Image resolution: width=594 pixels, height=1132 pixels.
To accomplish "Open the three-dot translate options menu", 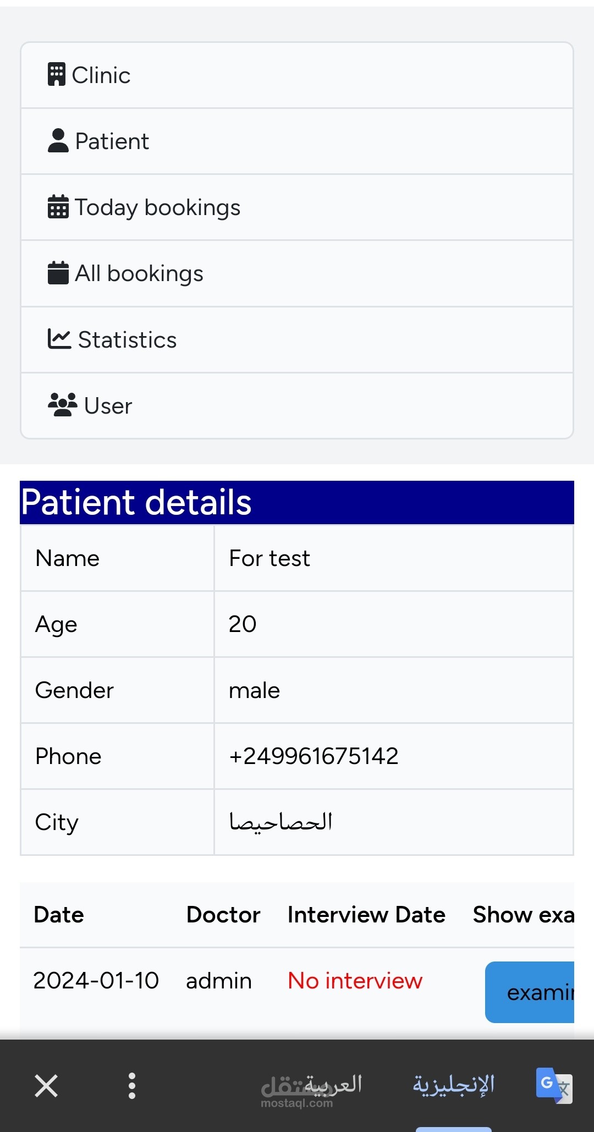I will (x=131, y=1086).
